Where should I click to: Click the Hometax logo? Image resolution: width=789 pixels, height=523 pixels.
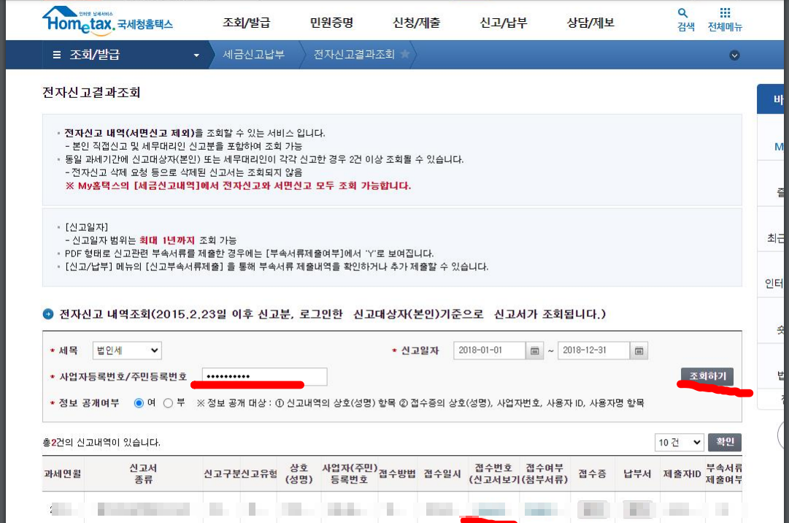coord(107,20)
